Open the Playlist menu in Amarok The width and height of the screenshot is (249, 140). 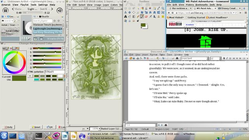[x=24, y=5]
